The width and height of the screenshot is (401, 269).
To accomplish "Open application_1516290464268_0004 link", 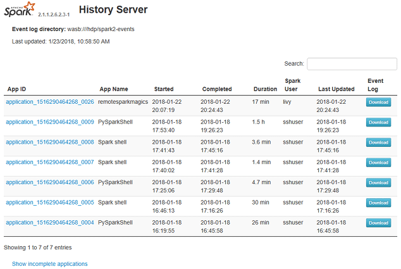I will tap(50, 223).
